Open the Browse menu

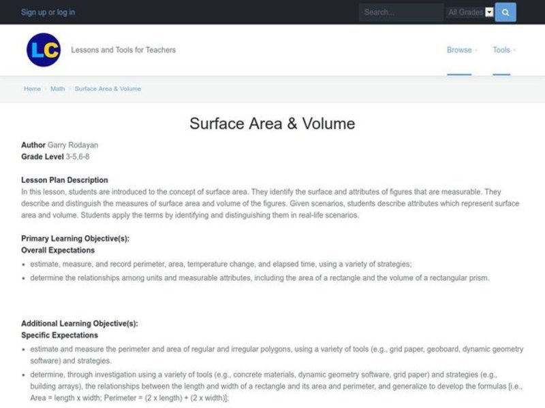click(458, 50)
